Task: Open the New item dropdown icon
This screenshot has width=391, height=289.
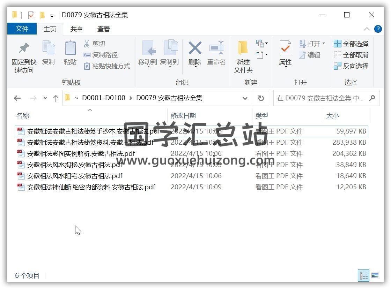Action: (262, 44)
